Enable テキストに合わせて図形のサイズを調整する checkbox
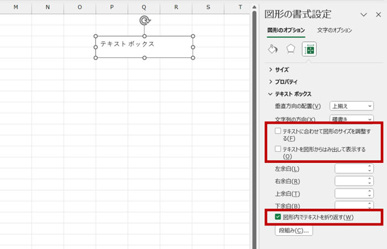 (x=278, y=131)
